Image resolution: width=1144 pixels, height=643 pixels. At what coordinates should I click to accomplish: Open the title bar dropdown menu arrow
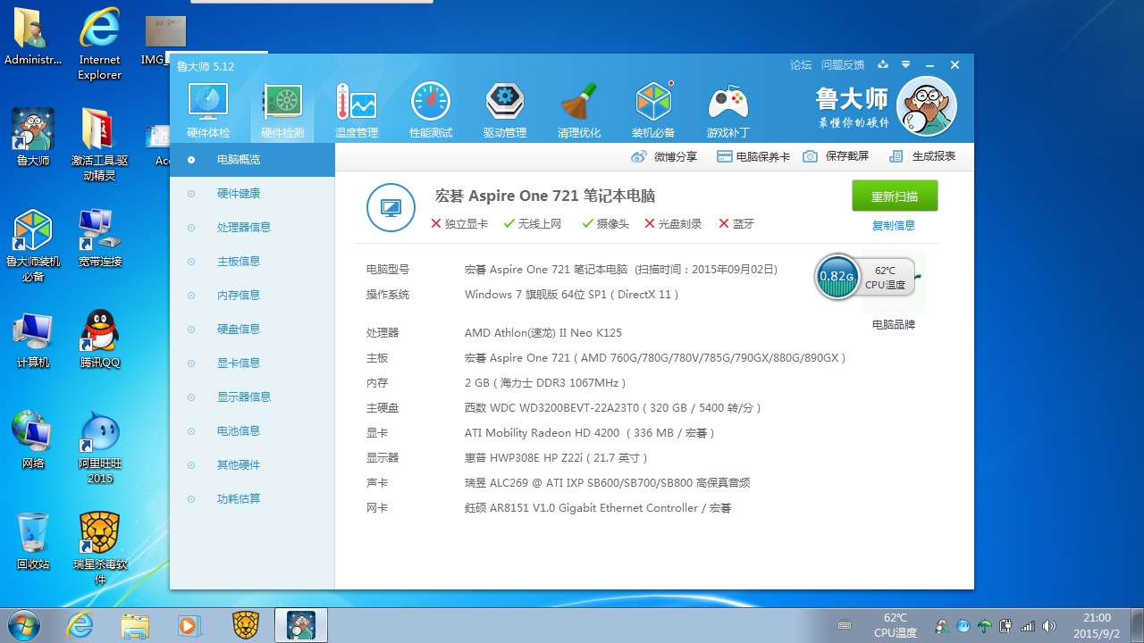906,65
